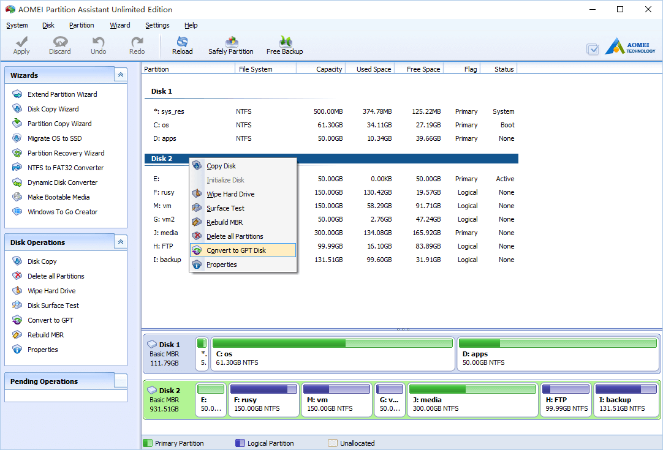Start the Windows To Go Creator
The height and width of the screenshot is (450, 663).
tap(62, 212)
